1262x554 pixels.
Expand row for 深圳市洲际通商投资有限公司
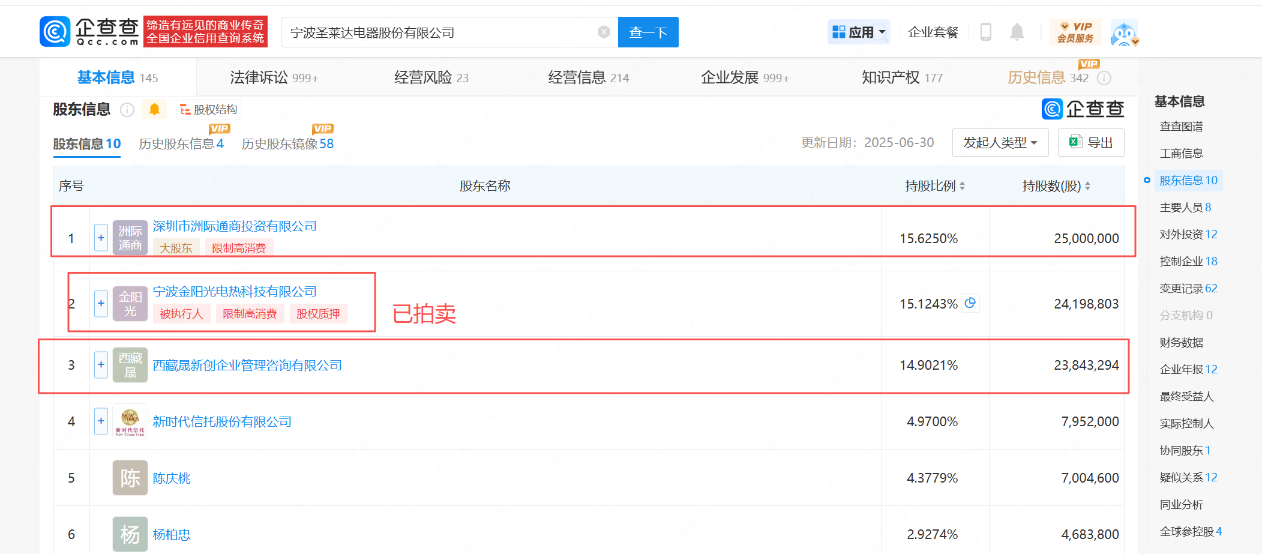pyautogui.click(x=101, y=238)
